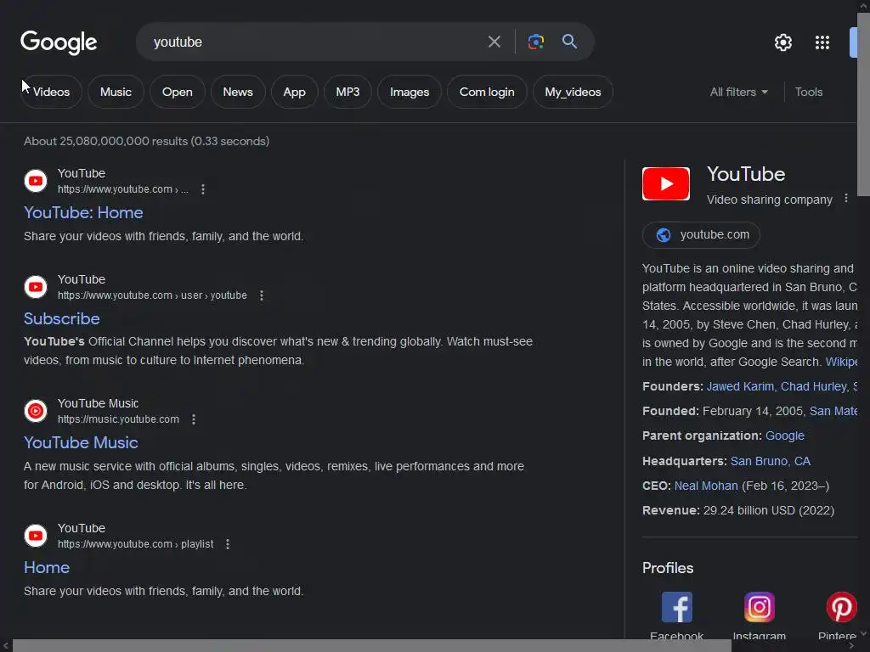Click YouTube favicon of first result
870x652 pixels.
click(x=36, y=181)
